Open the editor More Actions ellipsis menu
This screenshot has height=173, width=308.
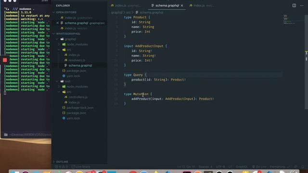tap(302, 6)
